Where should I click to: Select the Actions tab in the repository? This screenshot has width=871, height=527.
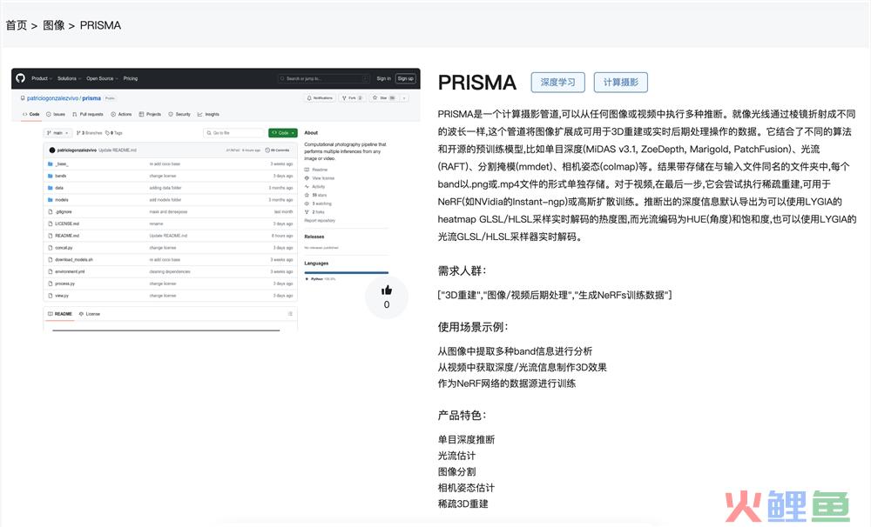121,114
